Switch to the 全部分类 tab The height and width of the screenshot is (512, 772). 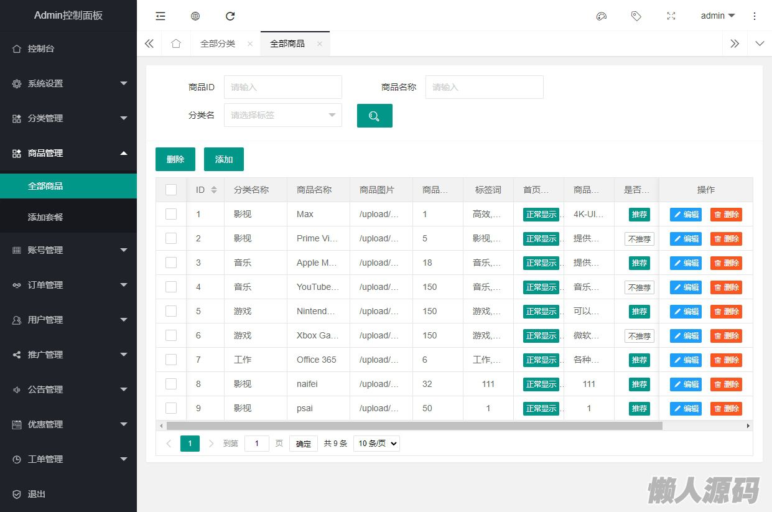pyautogui.click(x=218, y=44)
